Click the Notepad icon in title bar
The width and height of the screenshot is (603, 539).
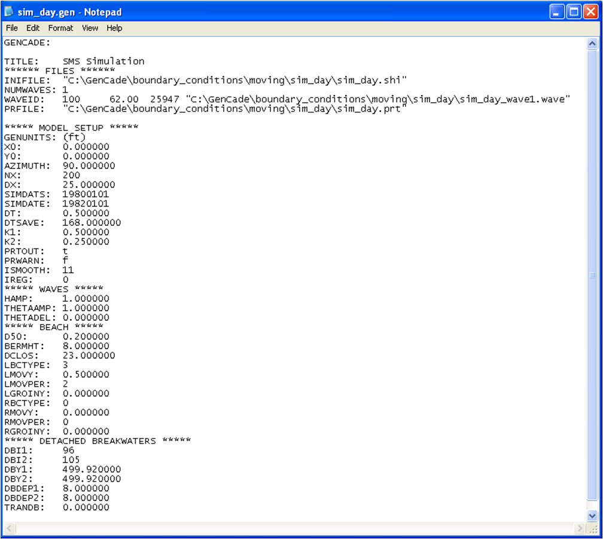pos(8,12)
